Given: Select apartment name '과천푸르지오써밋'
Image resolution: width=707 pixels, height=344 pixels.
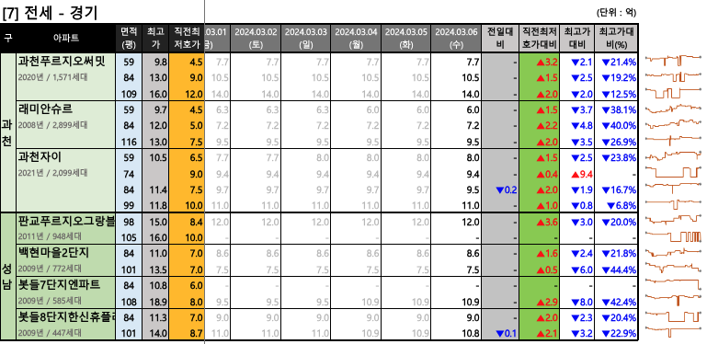Looking at the screenshot, I should coord(62,62).
